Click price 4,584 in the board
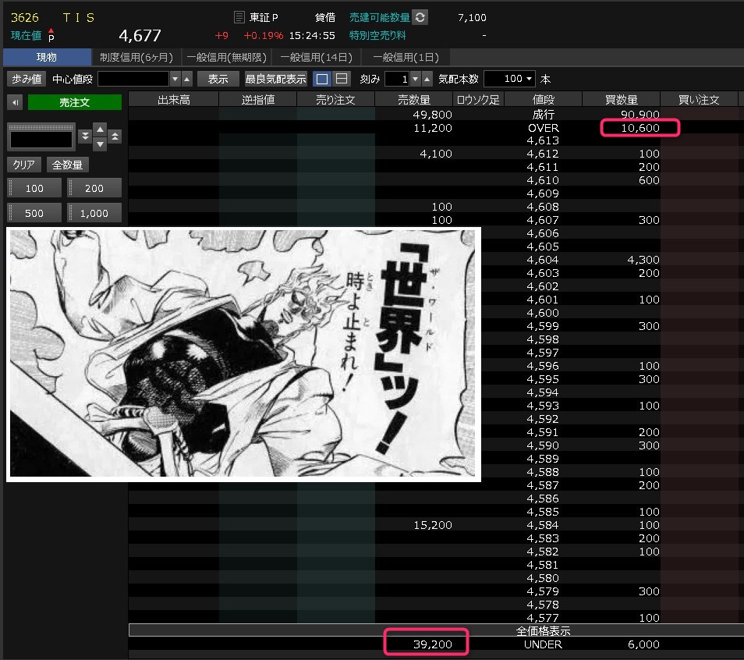The image size is (744, 660). pyautogui.click(x=543, y=525)
